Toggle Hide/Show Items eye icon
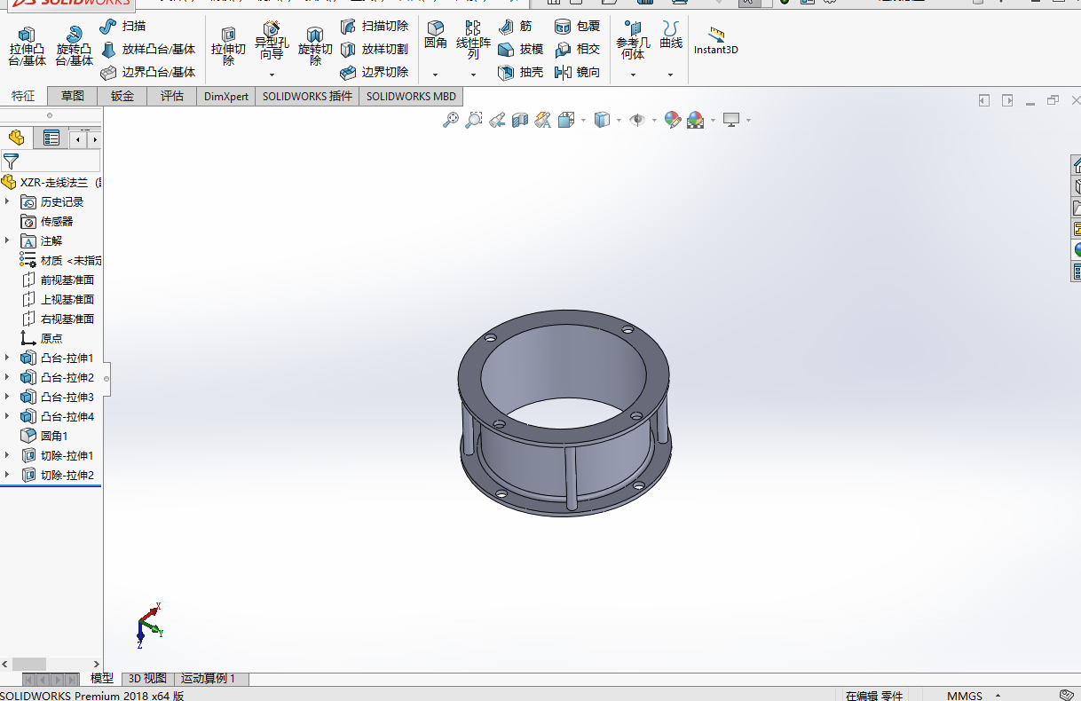Image resolution: width=1081 pixels, height=701 pixels. (x=637, y=120)
